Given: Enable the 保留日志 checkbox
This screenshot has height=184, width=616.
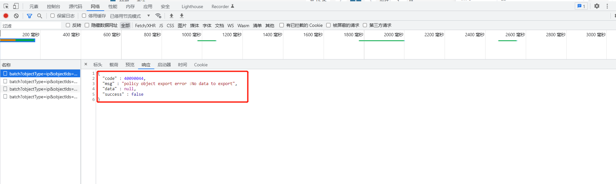Looking at the screenshot, I should point(53,16).
